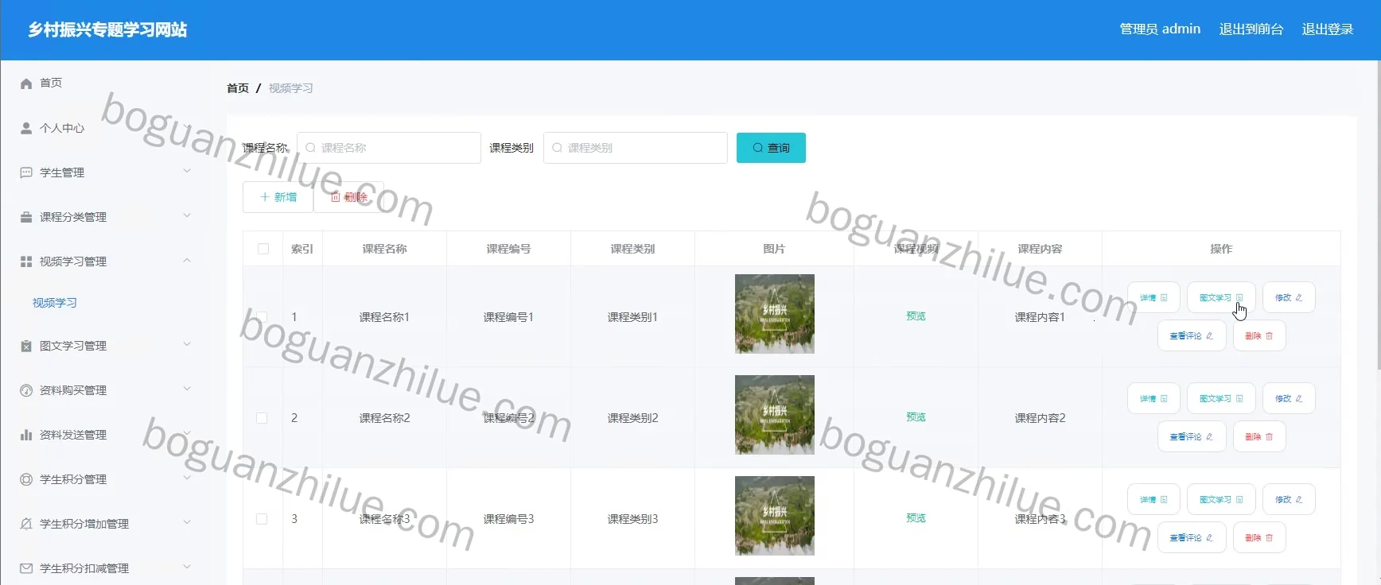
Task: Tick the checkbox for row 课程名称1
Action: click(x=262, y=317)
